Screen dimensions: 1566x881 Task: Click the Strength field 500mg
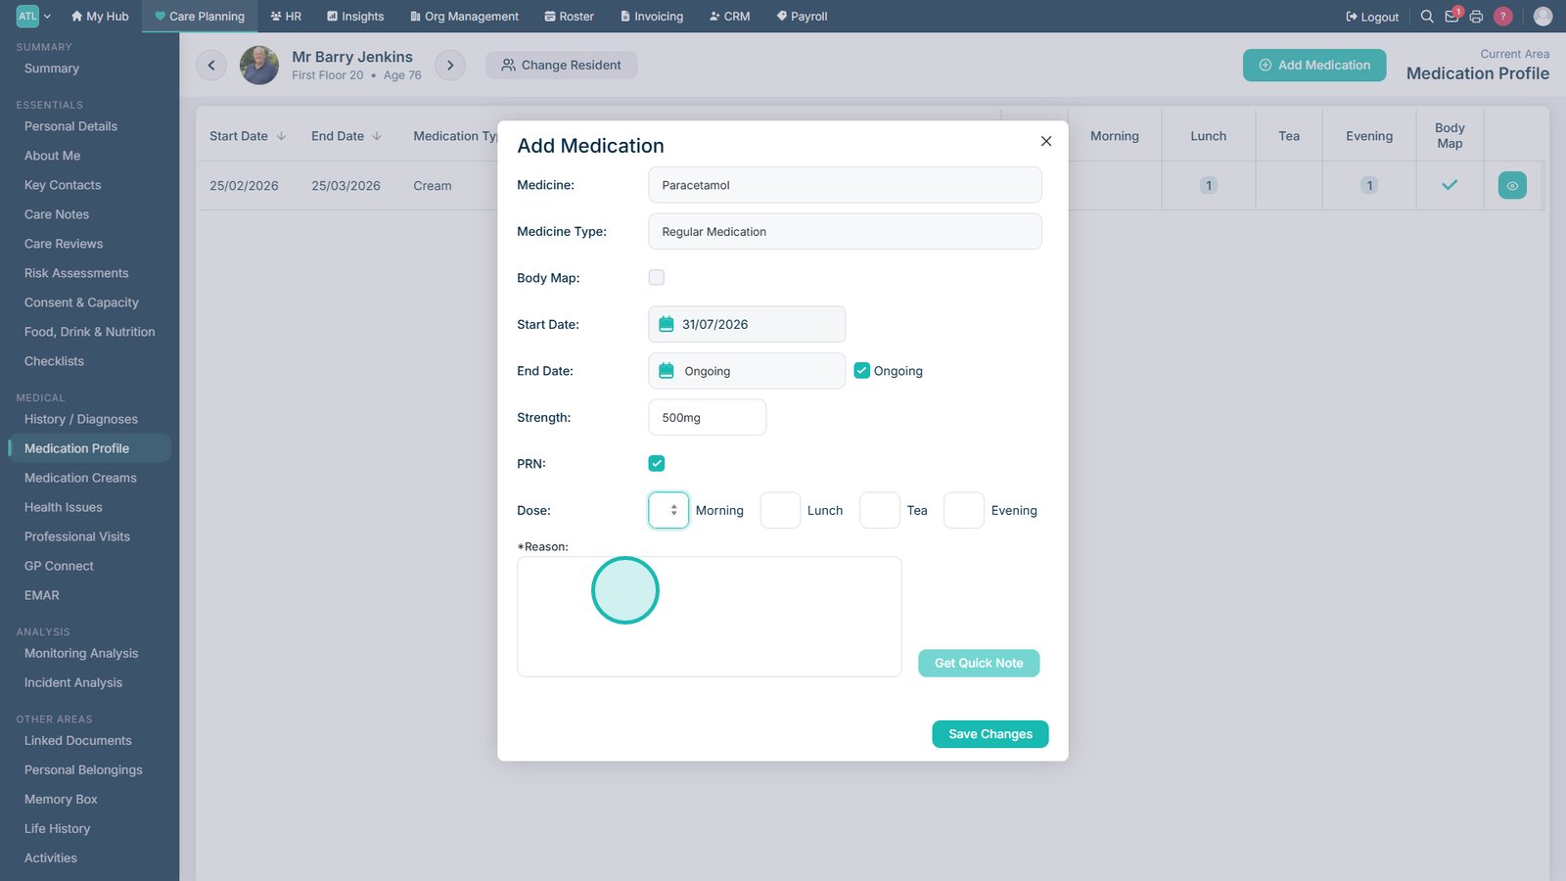pos(708,417)
